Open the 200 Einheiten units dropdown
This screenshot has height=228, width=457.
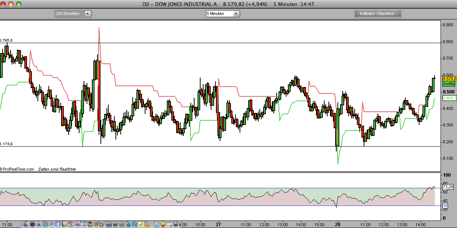point(73,13)
